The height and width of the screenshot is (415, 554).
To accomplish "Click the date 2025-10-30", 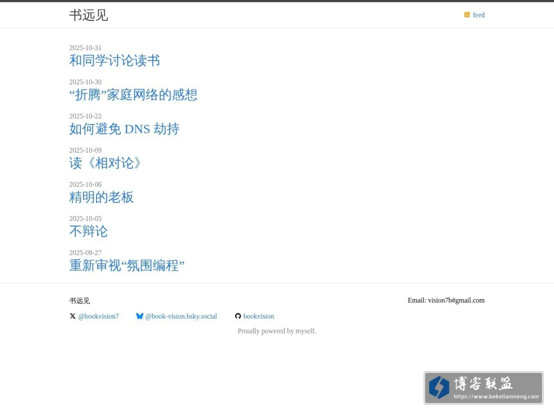I will (85, 82).
